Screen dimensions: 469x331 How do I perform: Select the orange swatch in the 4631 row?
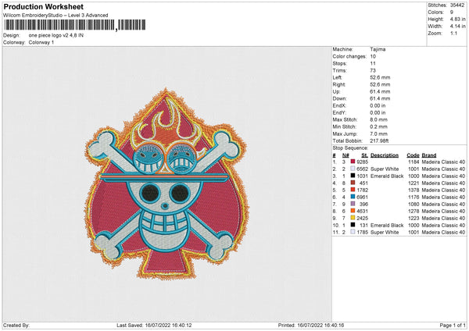(353, 211)
